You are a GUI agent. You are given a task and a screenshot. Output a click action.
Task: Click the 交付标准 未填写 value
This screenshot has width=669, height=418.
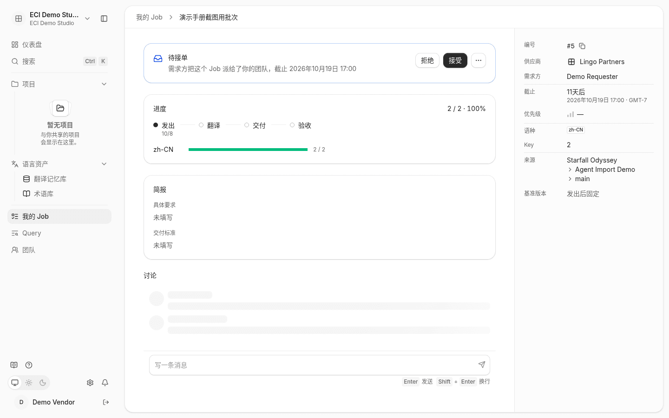(163, 245)
